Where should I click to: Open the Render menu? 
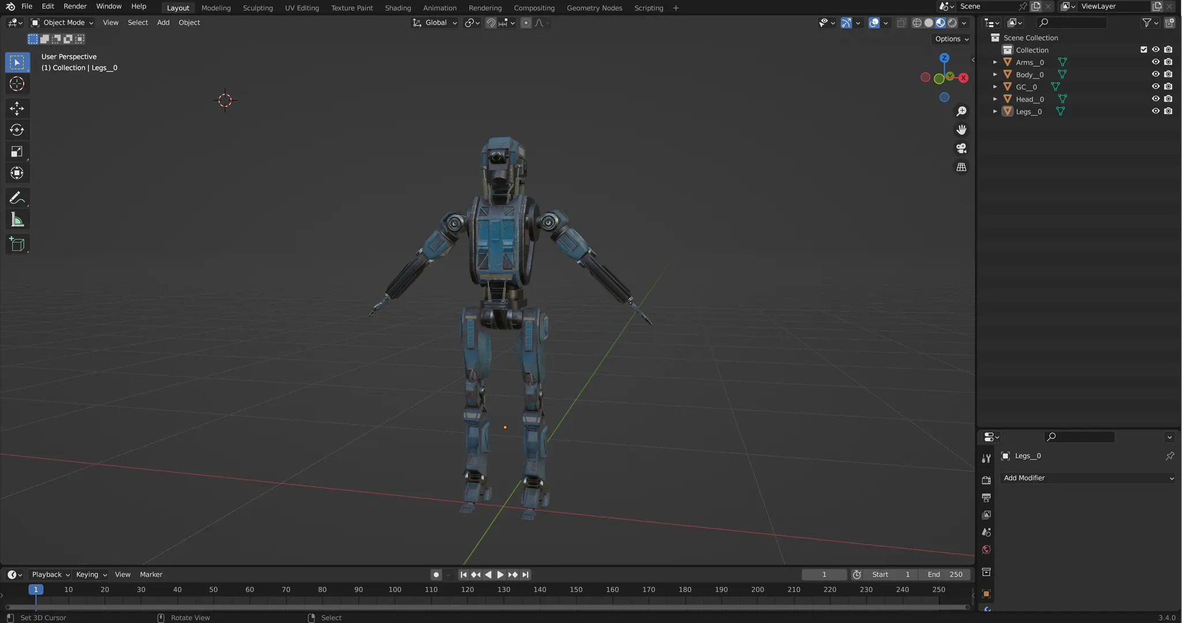pyautogui.click(x=75, y=6)
